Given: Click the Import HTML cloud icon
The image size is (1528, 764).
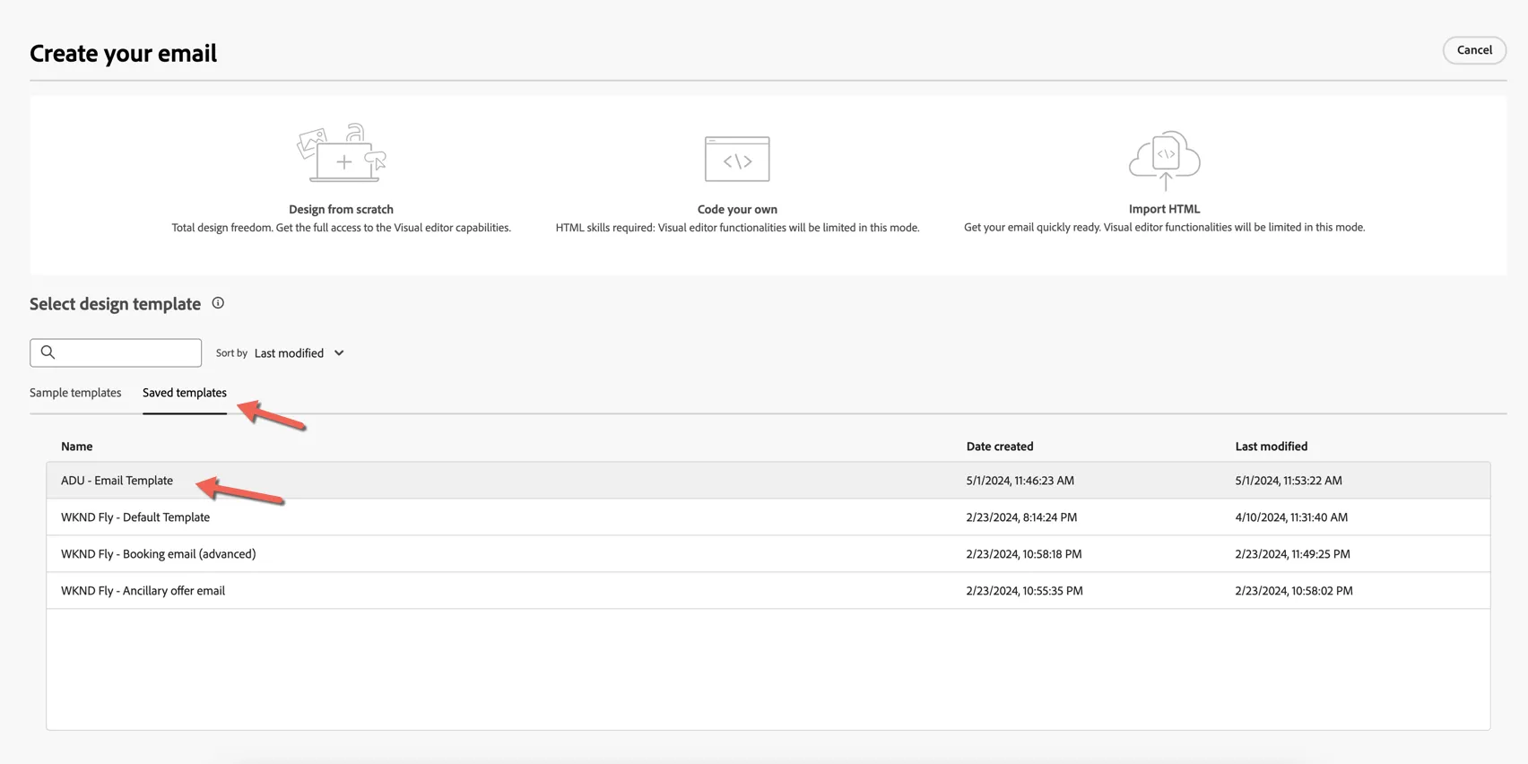Looking at the screenshot, I should click(x=1164, y=161).
